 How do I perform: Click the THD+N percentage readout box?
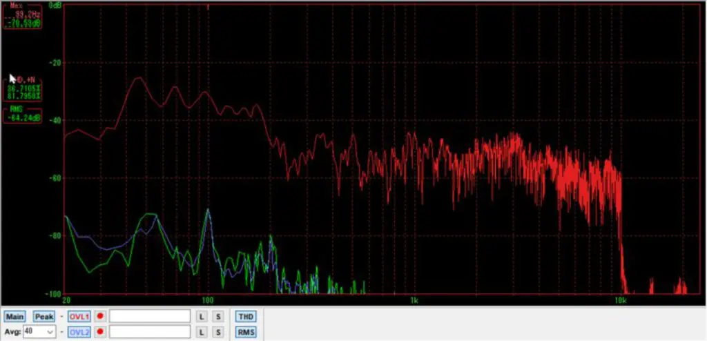23,90
